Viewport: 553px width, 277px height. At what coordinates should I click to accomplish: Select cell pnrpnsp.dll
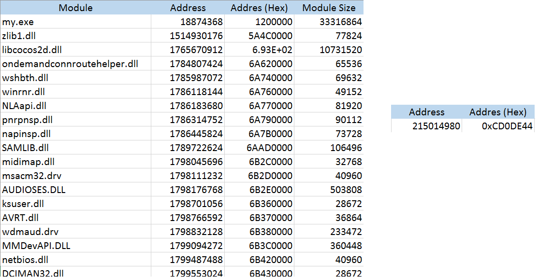click(x=75, y=120)
